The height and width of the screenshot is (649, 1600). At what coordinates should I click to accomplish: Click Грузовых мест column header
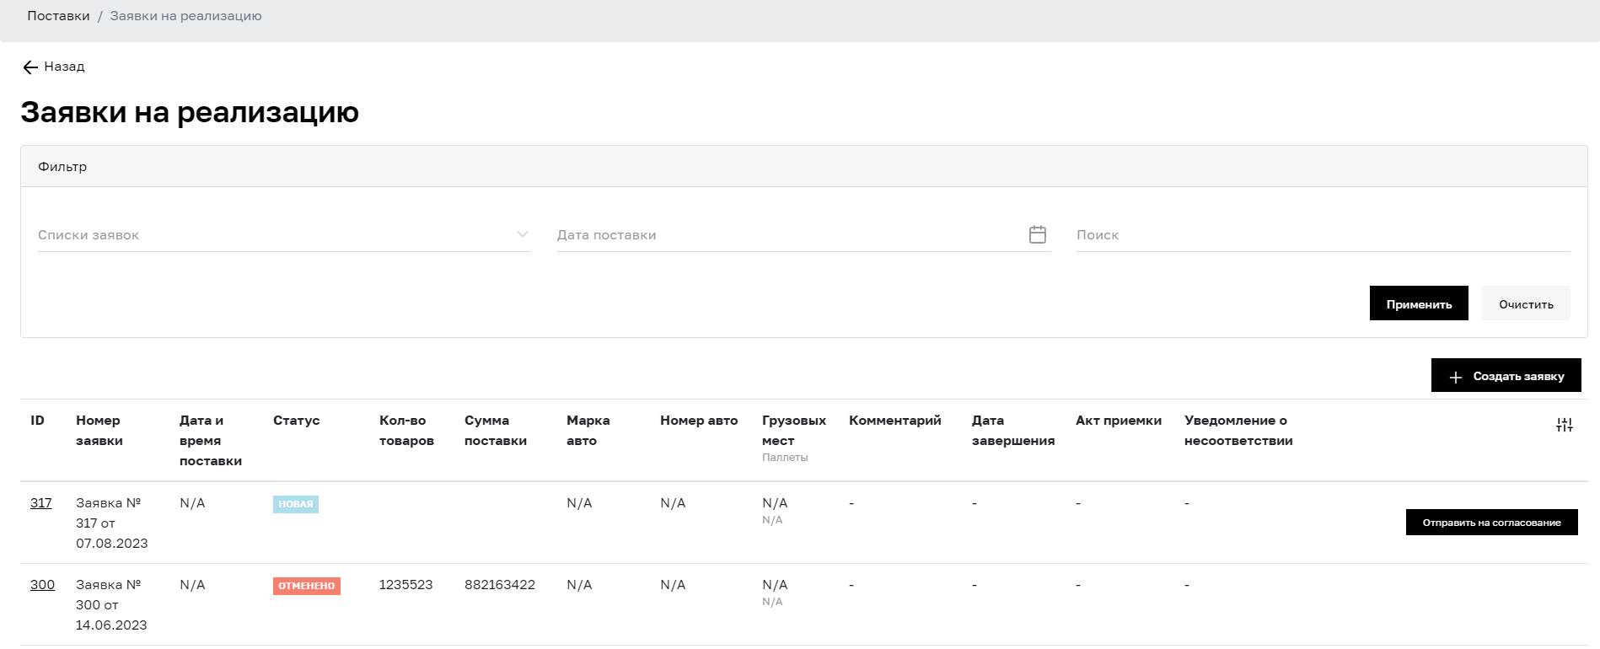click(x=794, y=431)
